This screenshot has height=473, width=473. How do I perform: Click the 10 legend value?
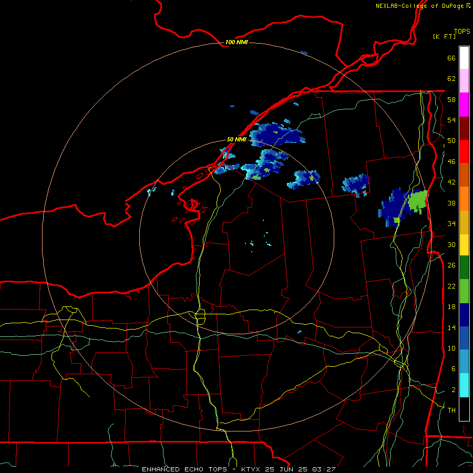point(451,348)
